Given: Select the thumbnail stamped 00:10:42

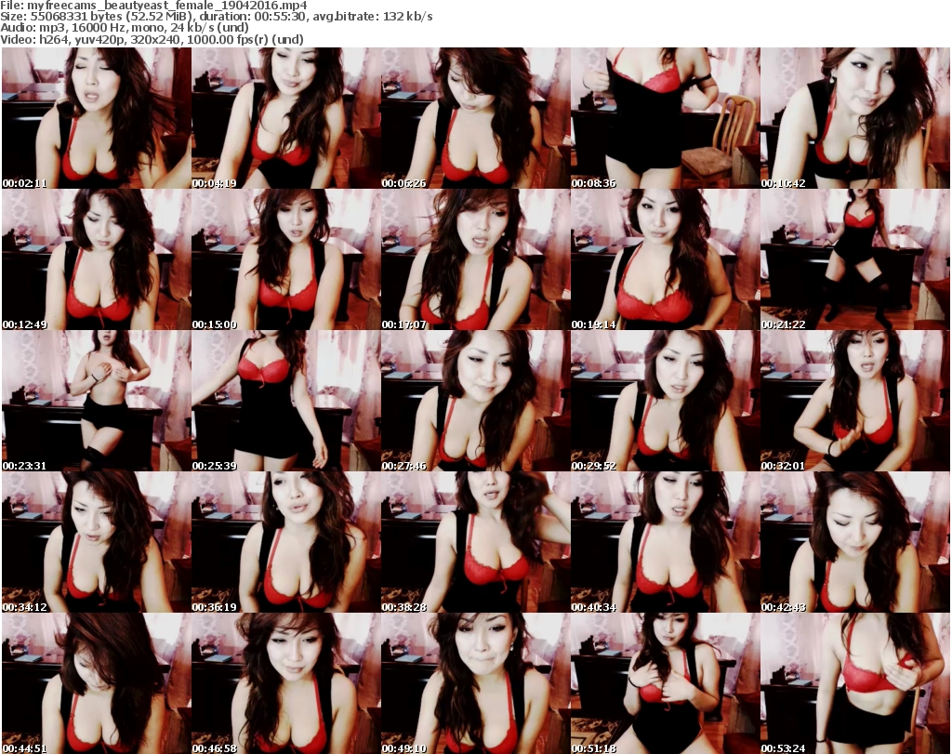Looking at the screenshot, I should pyautogui.click(x=855, y=118).
